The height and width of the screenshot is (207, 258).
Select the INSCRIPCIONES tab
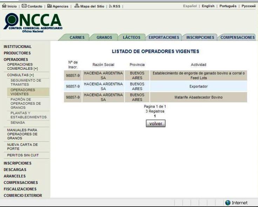[200, 37]
